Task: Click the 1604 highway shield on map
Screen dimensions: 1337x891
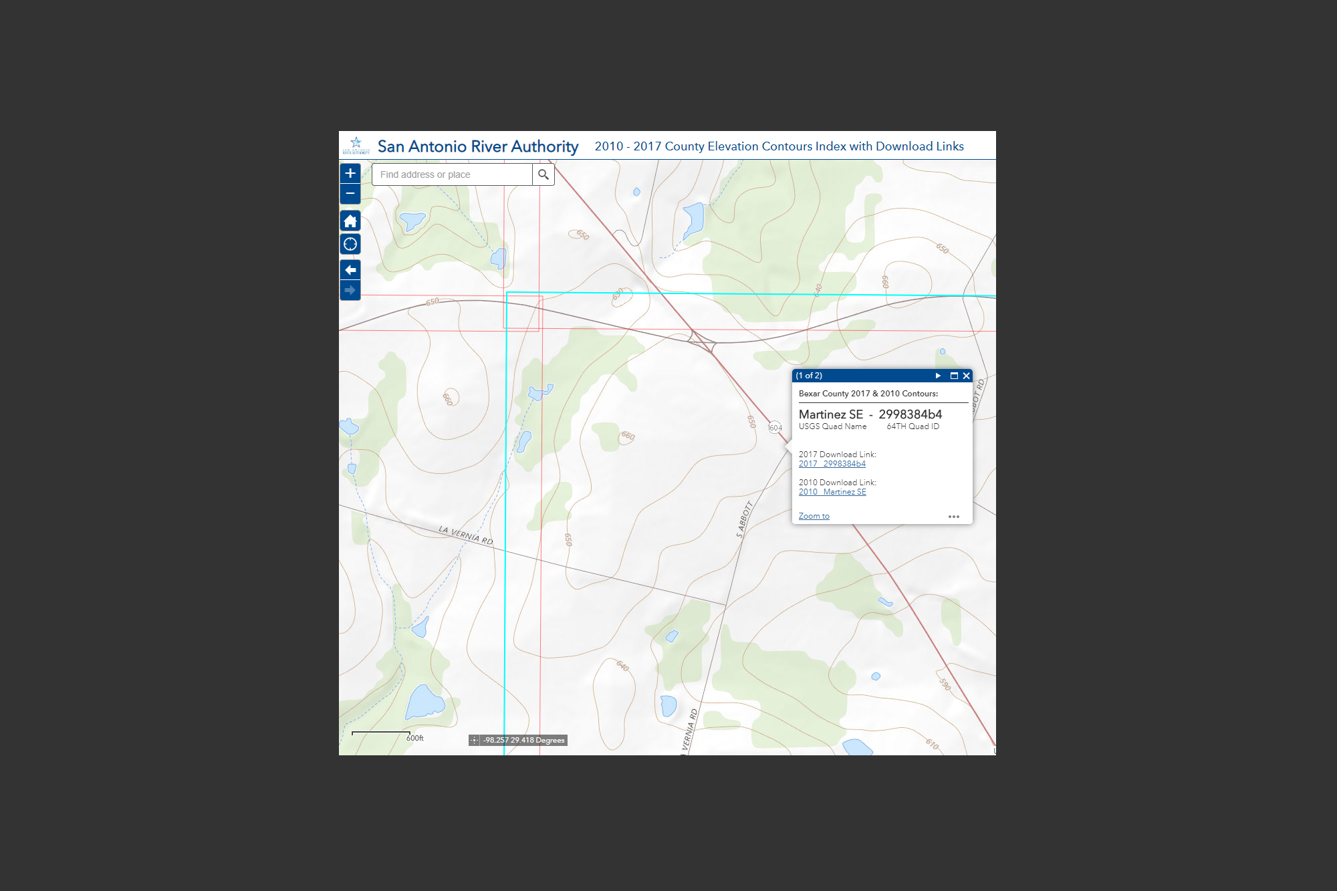Action: [x=775, y=428]
